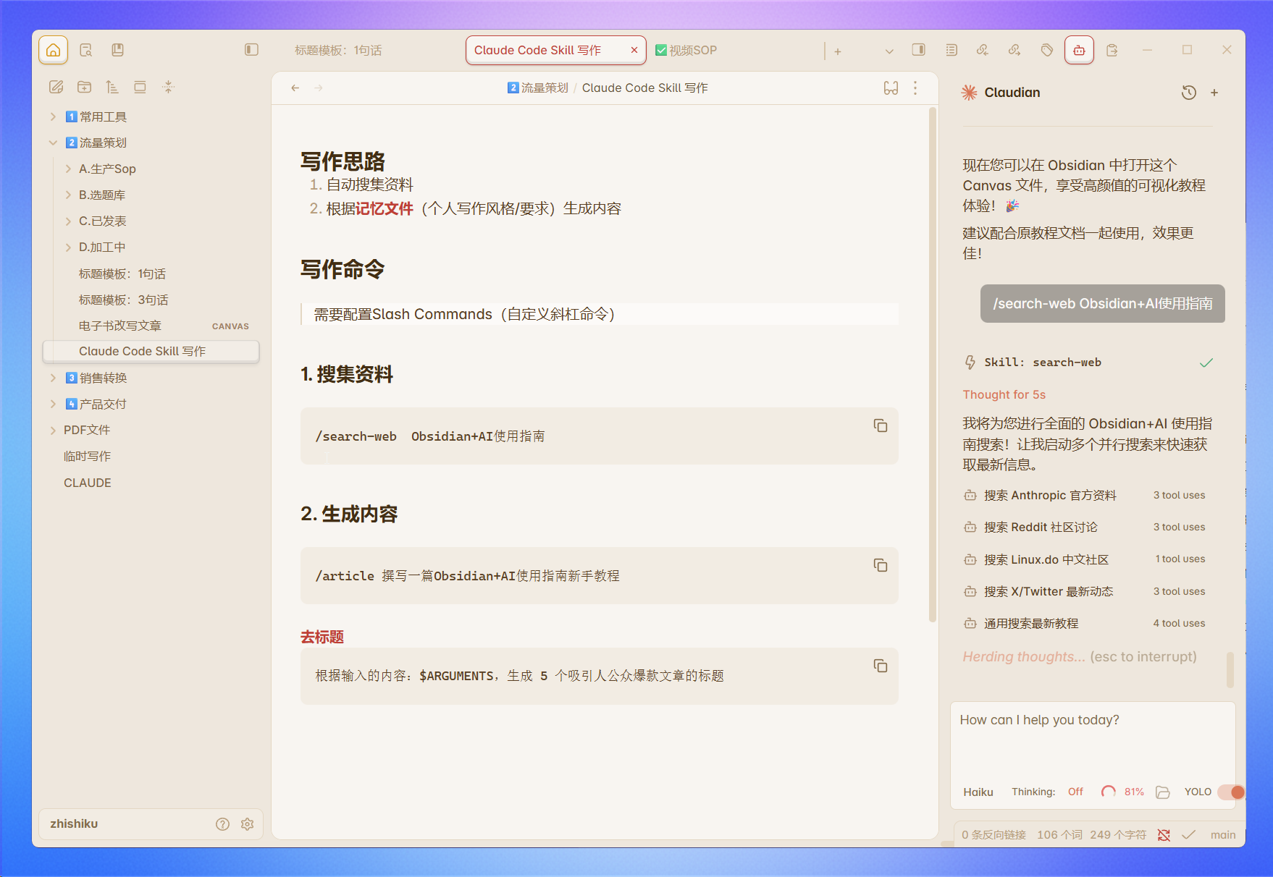Click the reading view book icon
This screenshot has height=877, width=1273.
891,88
